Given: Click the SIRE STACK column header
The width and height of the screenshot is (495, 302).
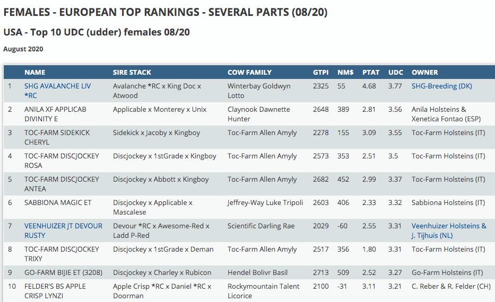Looking at the screenshot, I should (132, 72).
